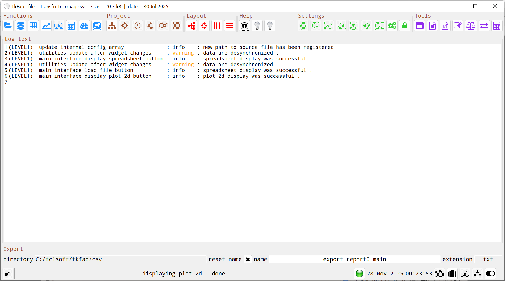Click the export_report0_main name field
This screenshot has width=505, height=281.
[354, 259]
